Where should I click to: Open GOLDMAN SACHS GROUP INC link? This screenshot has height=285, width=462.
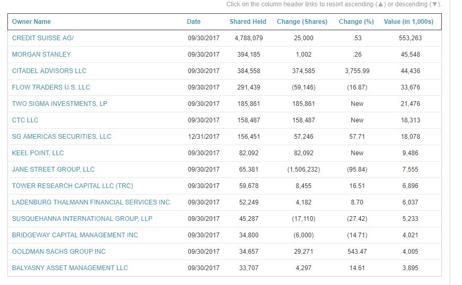tap(59, 252)
